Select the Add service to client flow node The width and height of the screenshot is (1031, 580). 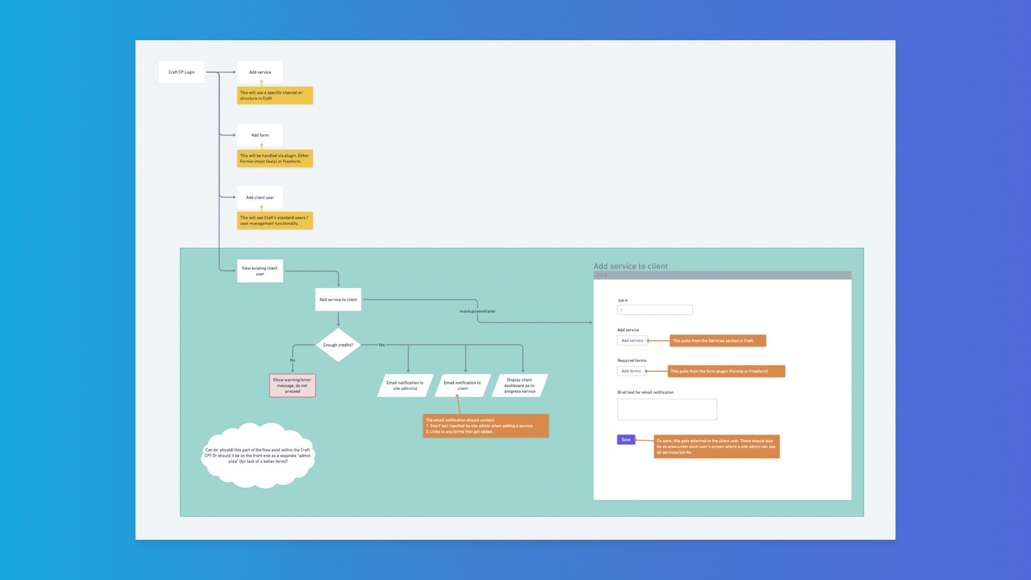pyautogui.click(x=338, y=300)
